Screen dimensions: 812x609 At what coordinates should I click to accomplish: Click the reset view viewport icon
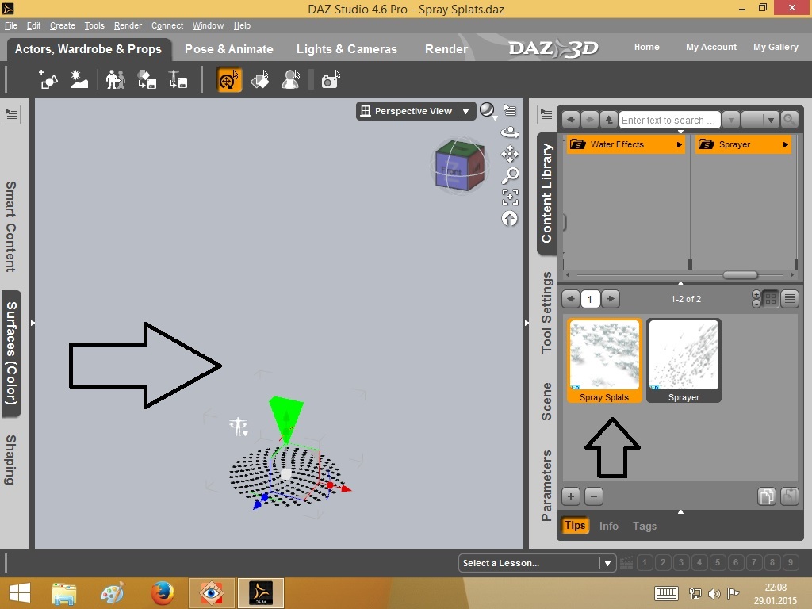[510, 219]
